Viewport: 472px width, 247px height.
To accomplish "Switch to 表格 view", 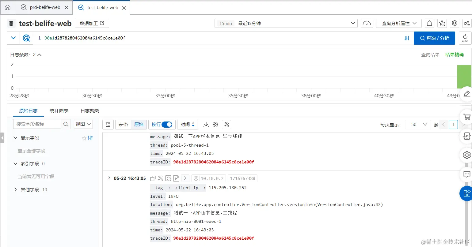I will point(123,124).
